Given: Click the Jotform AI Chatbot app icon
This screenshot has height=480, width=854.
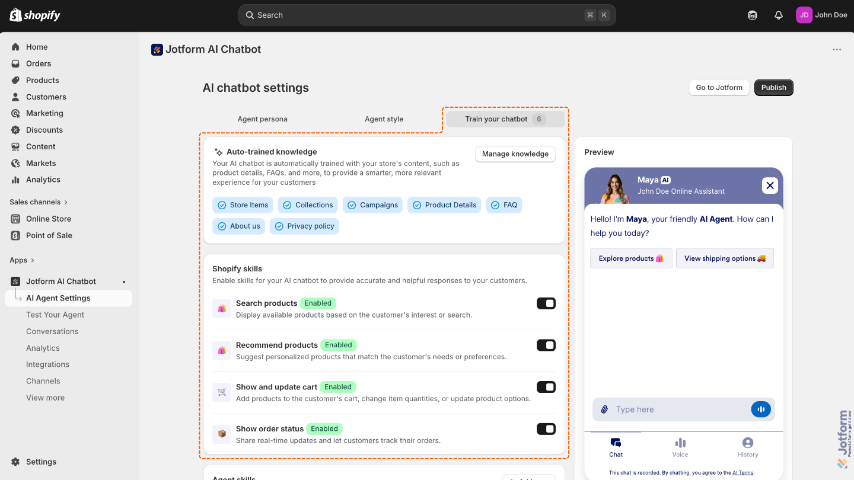Looking at the screenshot, I should (14, 281).
